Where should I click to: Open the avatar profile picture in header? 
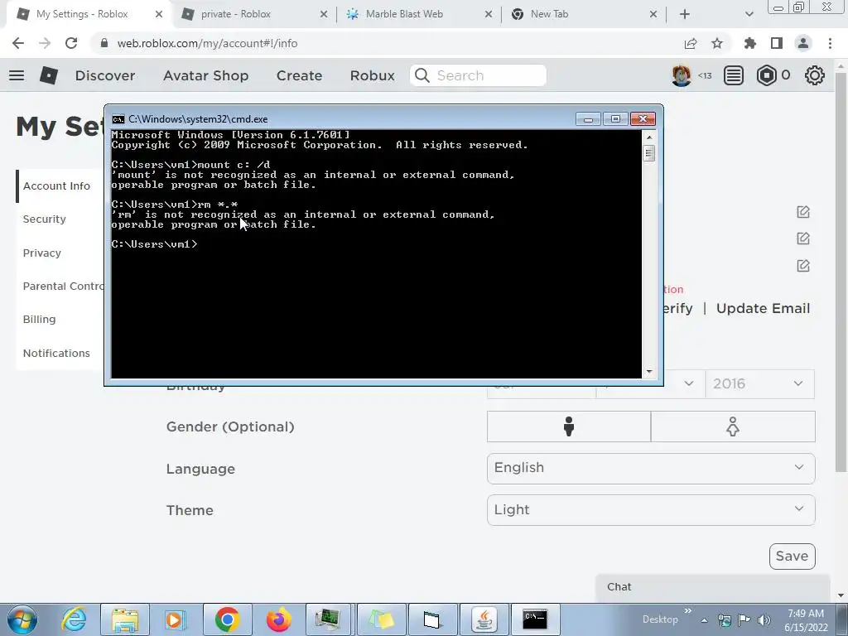click(682, 75)
